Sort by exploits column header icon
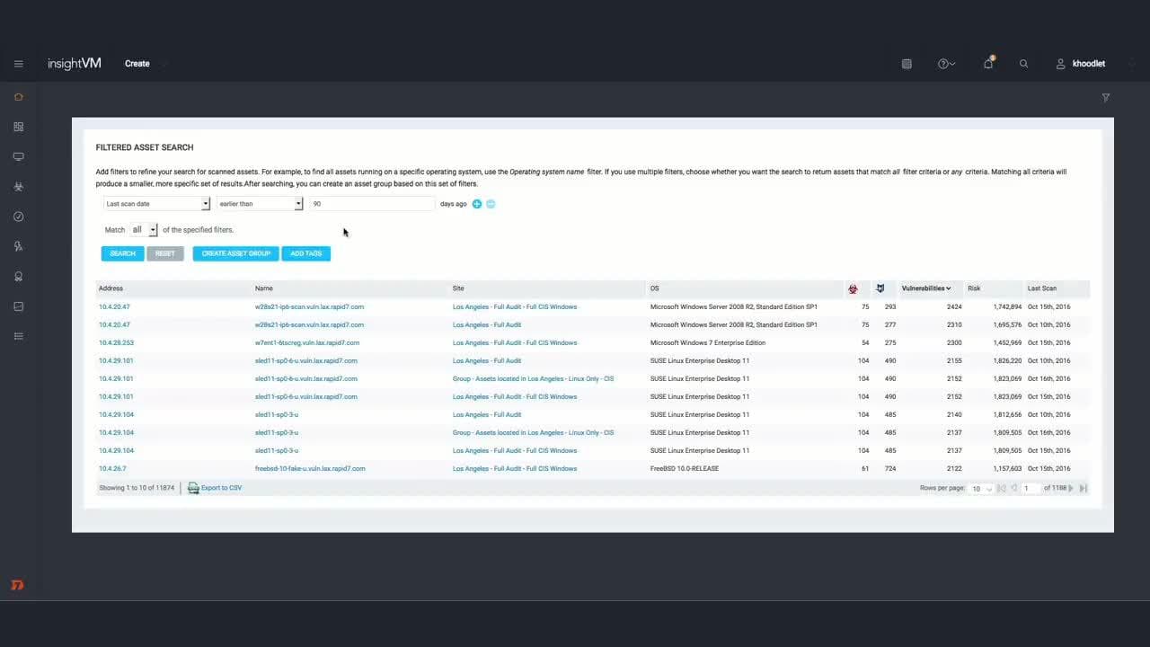This screenshot has width=1150, height=647. 880,288
